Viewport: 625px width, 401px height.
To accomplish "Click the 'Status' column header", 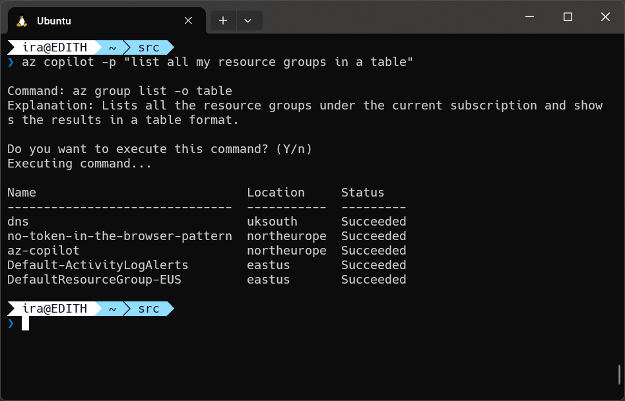I will tap(363, 193).
